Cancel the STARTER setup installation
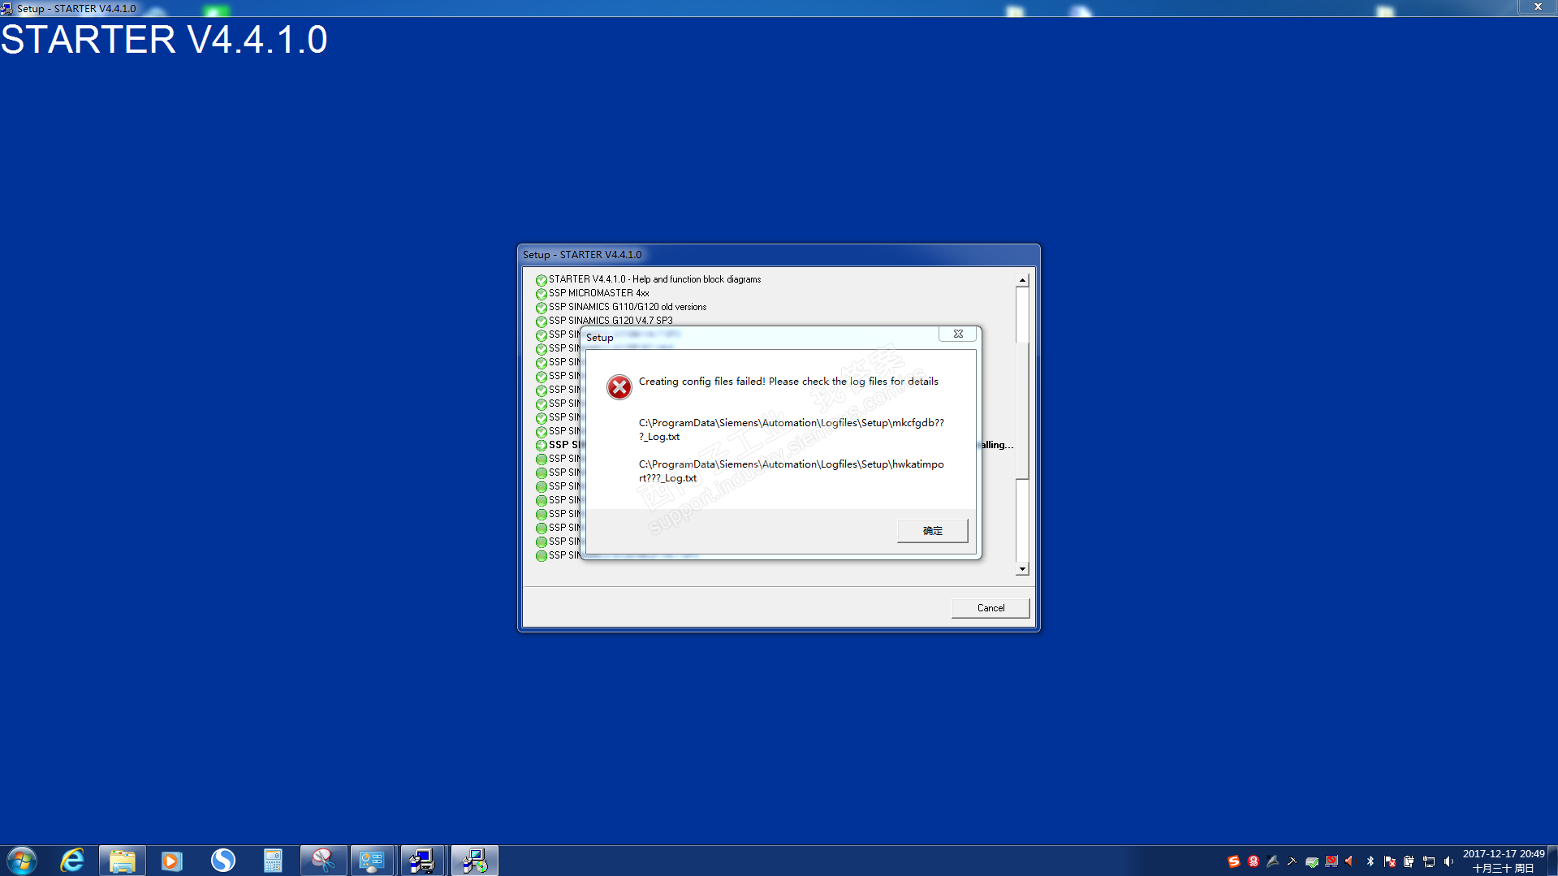This screenshot has width=1558, height=876. [990, 608]
